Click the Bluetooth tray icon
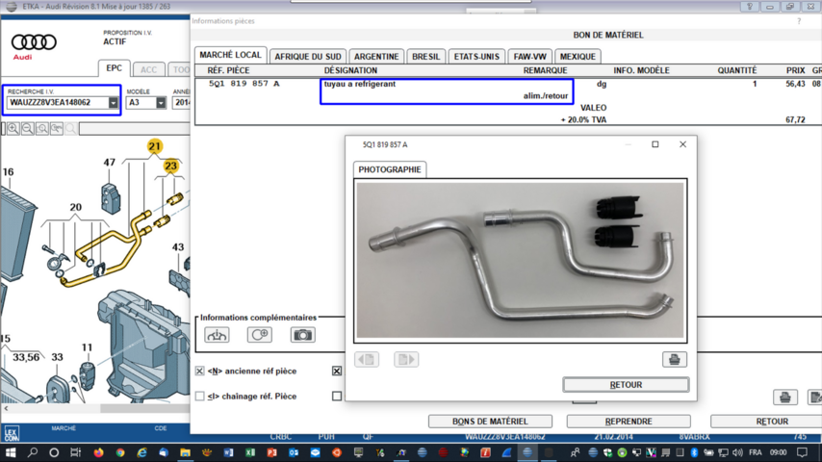Screen dimensions: 822x462 (694, 452)
